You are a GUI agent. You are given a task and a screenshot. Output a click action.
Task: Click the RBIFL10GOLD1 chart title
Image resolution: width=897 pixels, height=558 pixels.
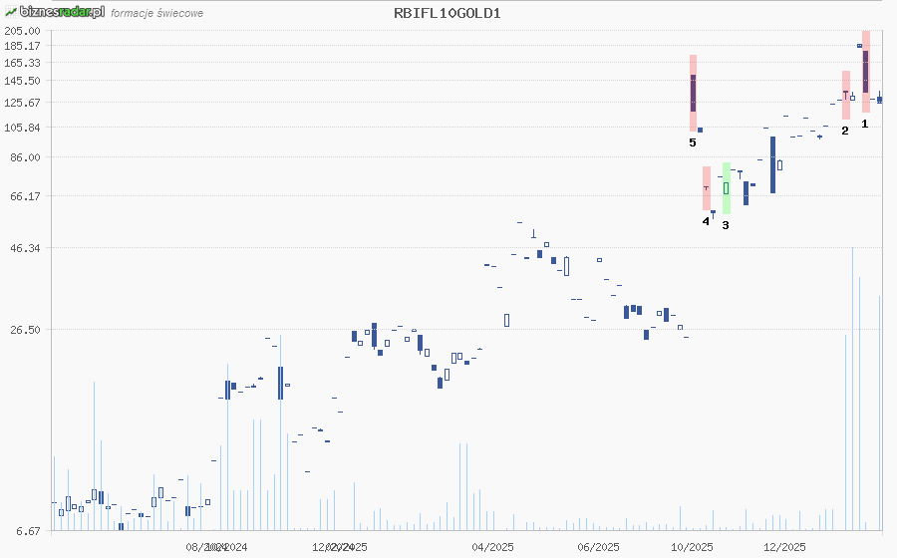448,13
